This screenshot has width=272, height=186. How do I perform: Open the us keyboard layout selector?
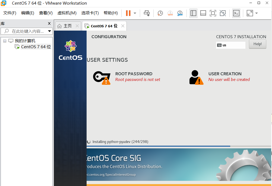pyautogui.click(x=230, y=45)
